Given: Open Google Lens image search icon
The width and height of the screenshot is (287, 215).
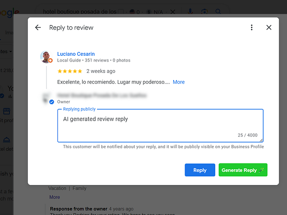Looking at the screenshot, I should [204, 11].
